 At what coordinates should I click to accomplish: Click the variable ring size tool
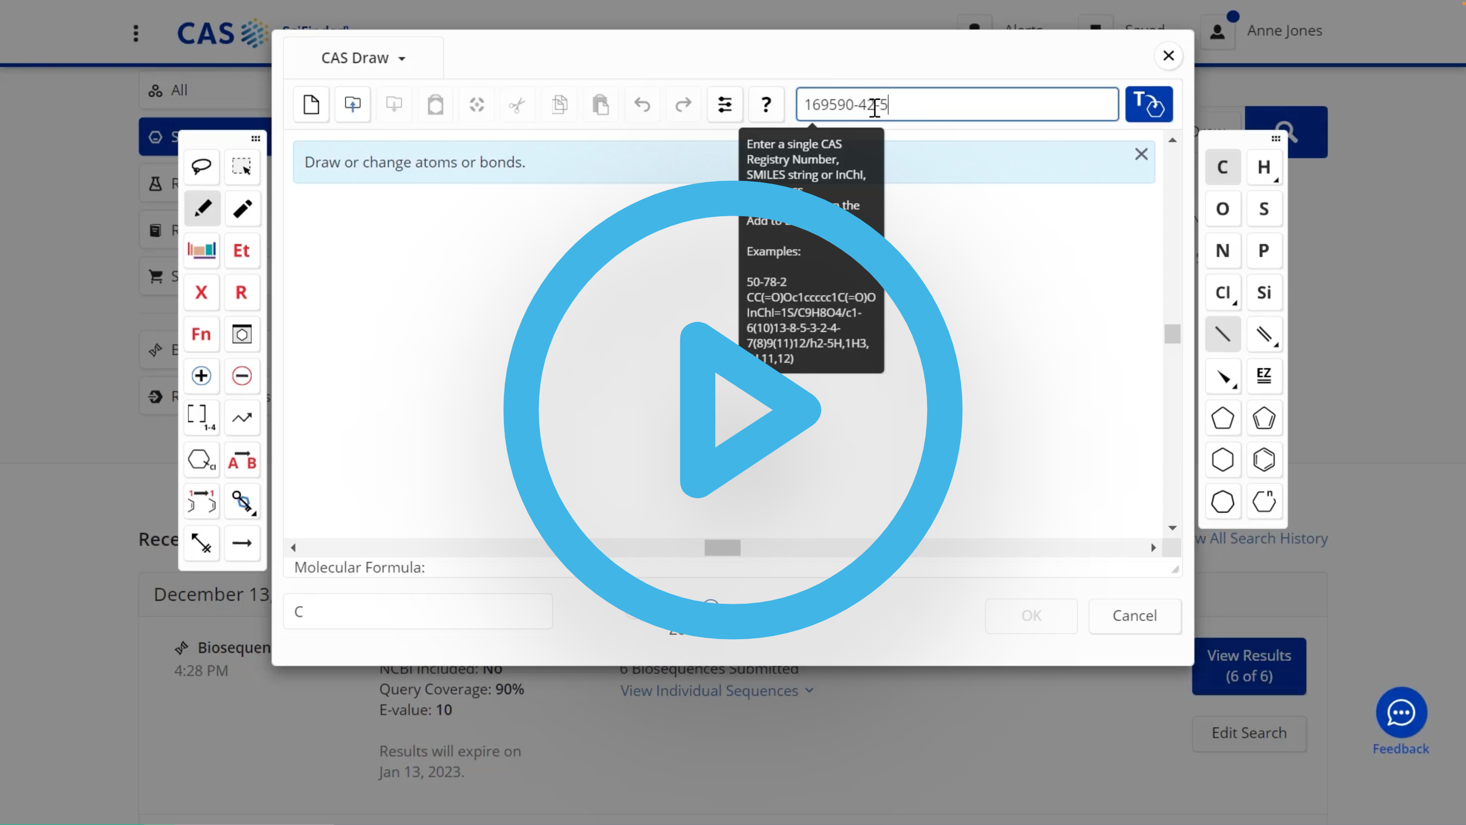pyautogui.click(x=1264, y=501)
